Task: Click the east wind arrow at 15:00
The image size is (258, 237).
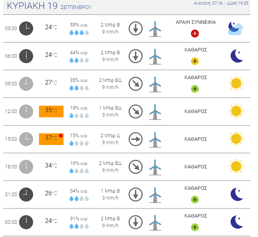Action: click(x=135, y=139)
